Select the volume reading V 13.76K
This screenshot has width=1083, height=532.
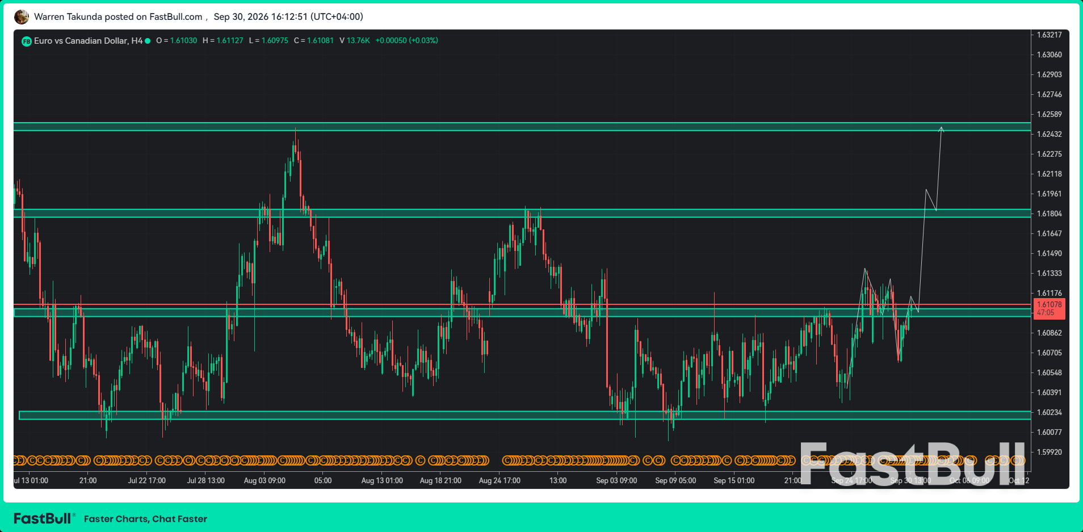pos(355,41)
